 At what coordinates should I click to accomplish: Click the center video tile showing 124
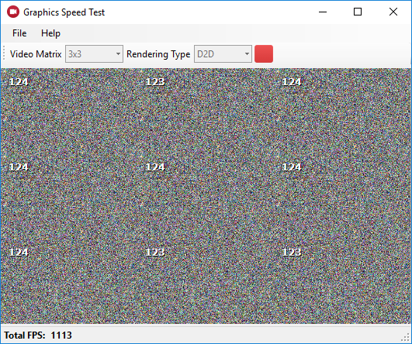pos(206,196)
